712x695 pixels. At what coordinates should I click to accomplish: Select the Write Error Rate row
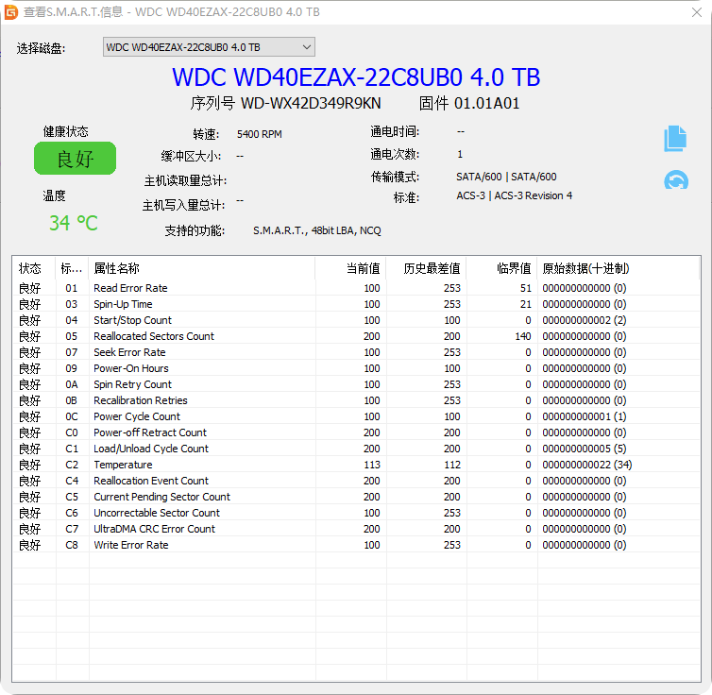point(356,545)
